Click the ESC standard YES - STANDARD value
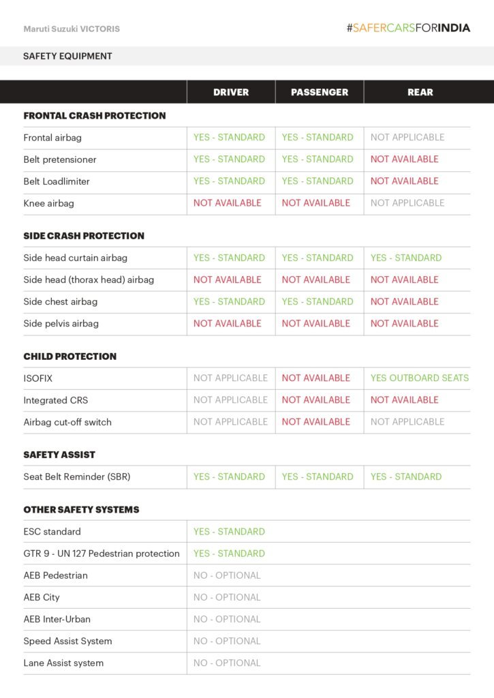Screen dimensions: 494x698 pos(229,532)
